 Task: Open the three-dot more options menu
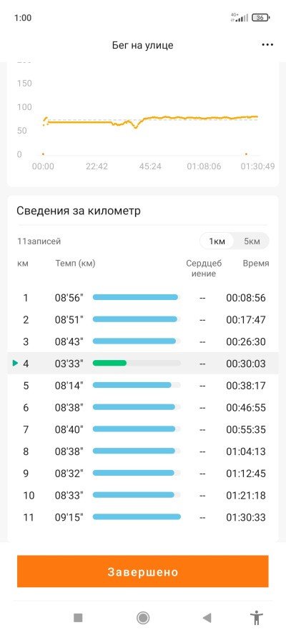267,45
